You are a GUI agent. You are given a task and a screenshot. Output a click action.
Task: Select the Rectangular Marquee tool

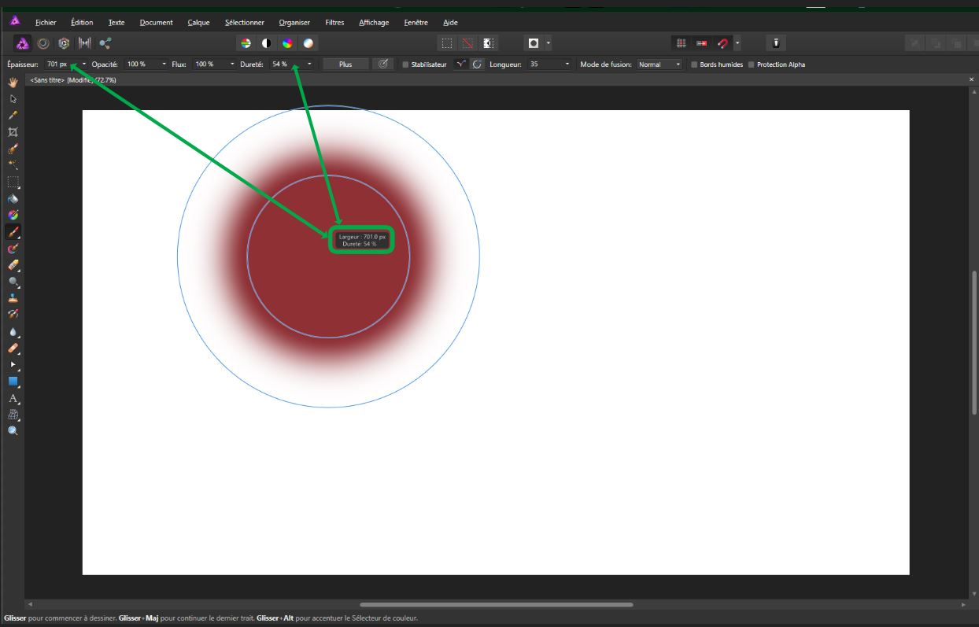tap(13, 182)
